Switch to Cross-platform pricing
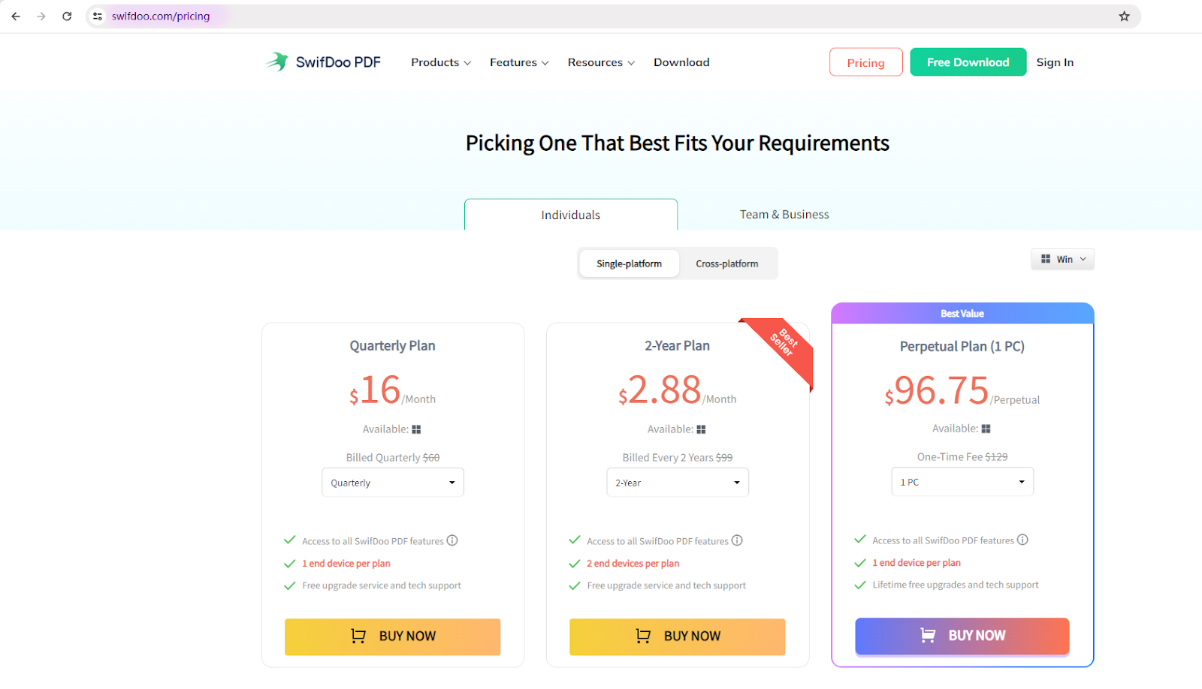 (x=726, y=264)
